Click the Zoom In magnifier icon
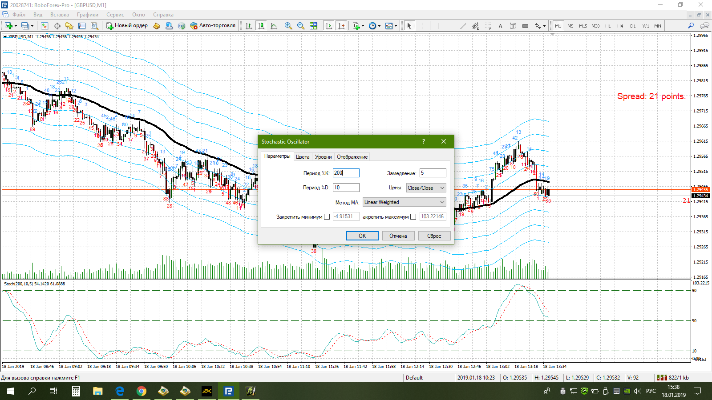This screenshot has width=712, height=400. point(288,26)
